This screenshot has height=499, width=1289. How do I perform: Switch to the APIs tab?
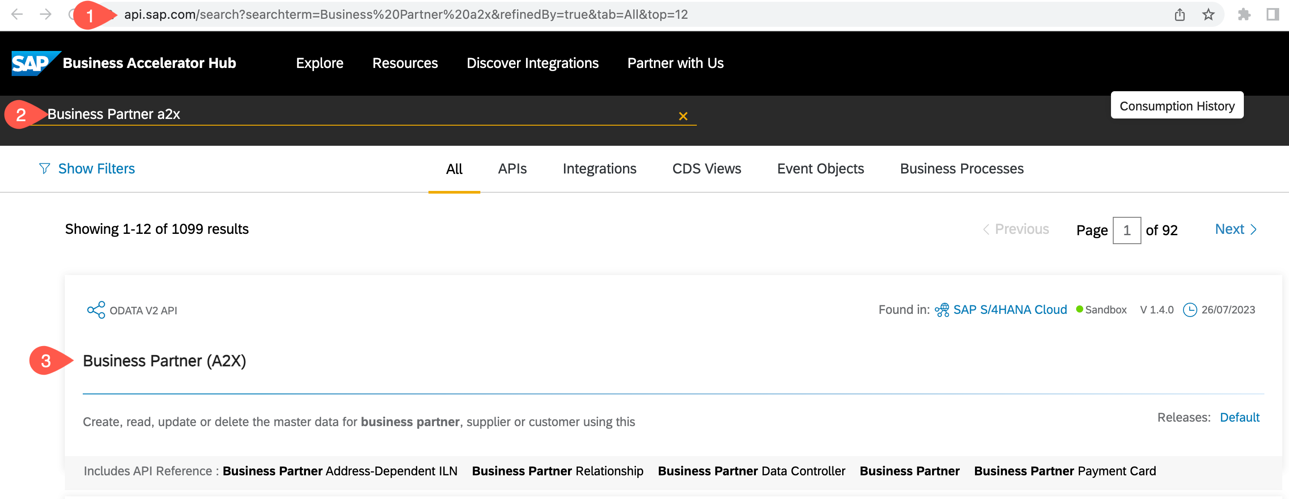tap(512, 169)
